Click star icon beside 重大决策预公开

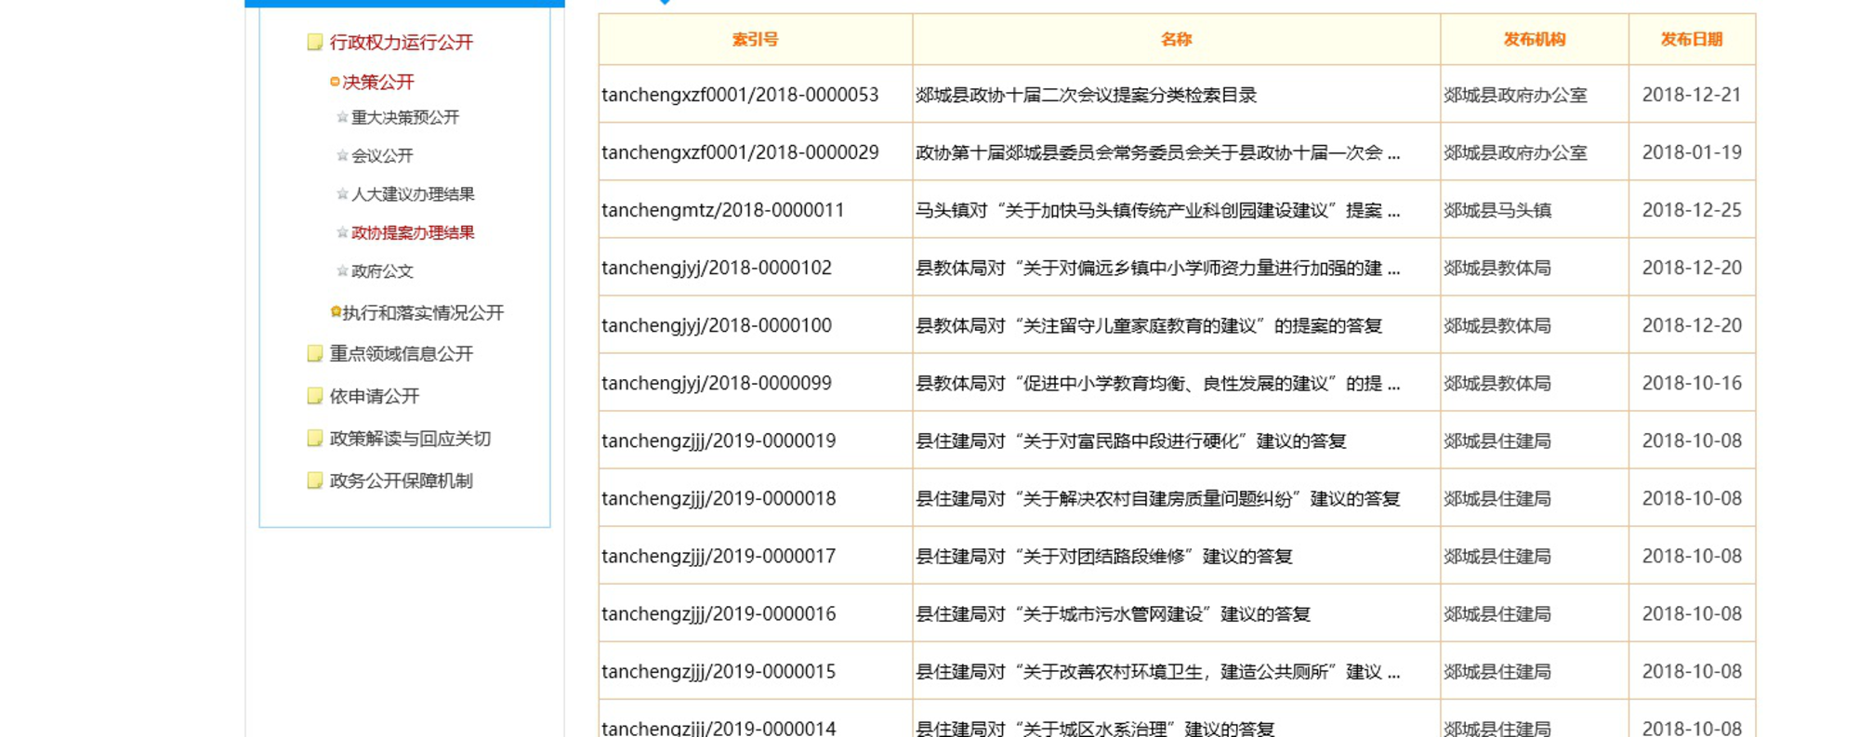click(x=342, y=117)
